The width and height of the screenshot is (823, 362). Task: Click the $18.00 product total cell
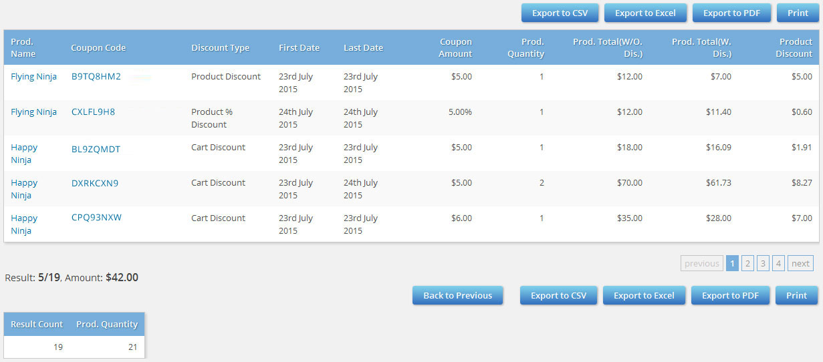tap(630, 147)
